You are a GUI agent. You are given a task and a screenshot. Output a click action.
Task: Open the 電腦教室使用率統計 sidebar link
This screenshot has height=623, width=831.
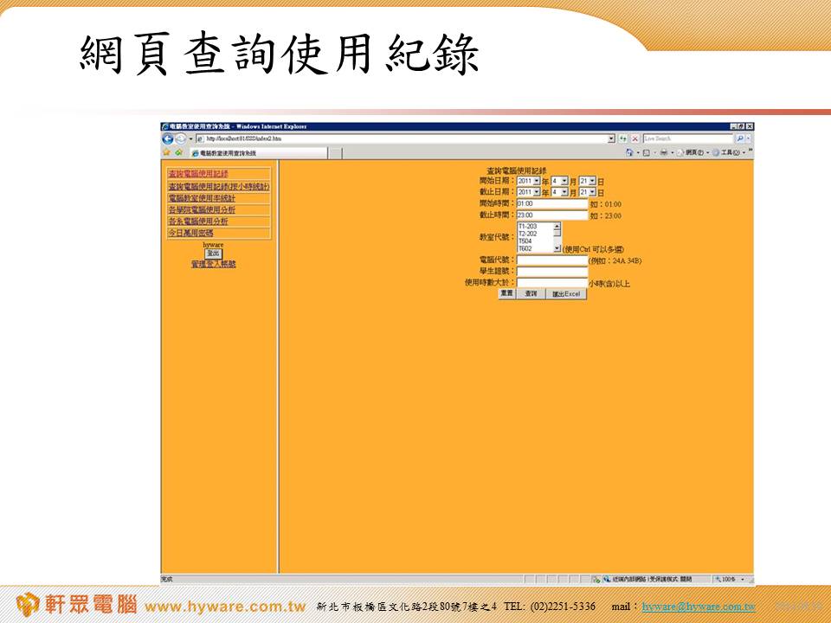click(201, 198)
